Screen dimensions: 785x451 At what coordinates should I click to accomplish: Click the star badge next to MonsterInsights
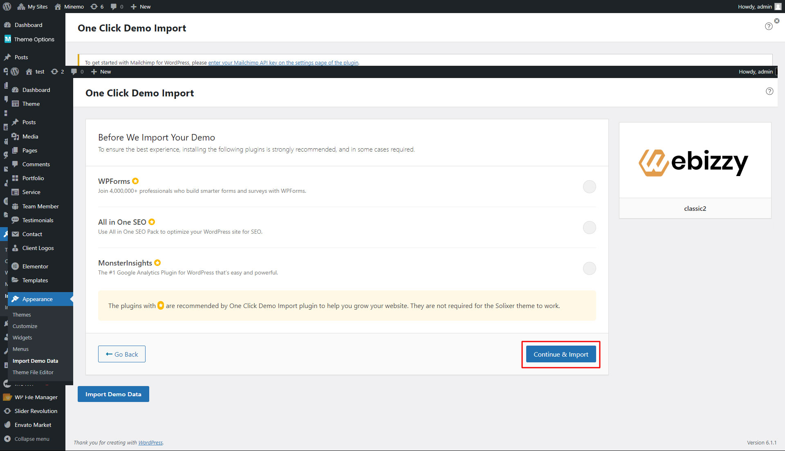point(157,263)
